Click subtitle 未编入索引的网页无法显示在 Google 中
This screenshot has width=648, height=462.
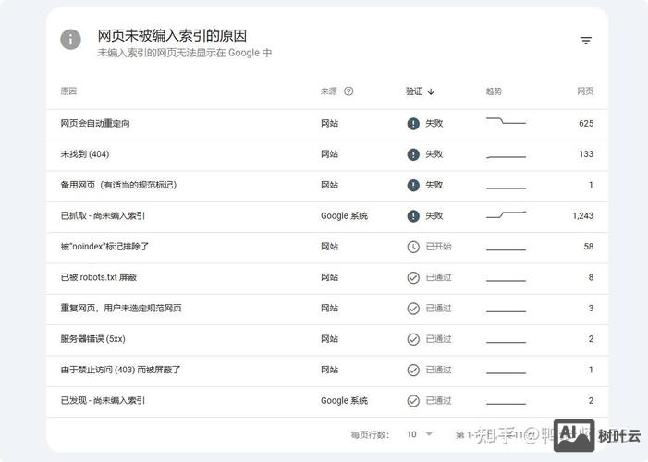(184, 53)
